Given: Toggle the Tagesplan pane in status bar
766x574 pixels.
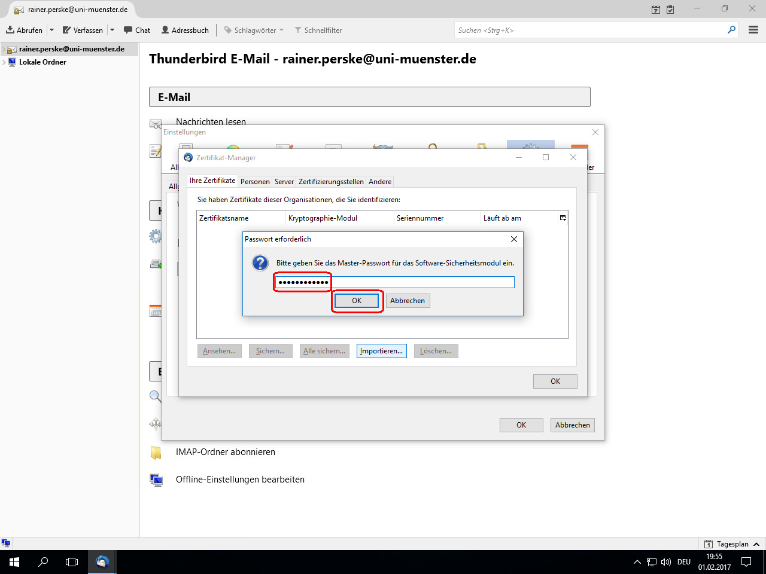Looking at the screenshot, I should 732,544.
